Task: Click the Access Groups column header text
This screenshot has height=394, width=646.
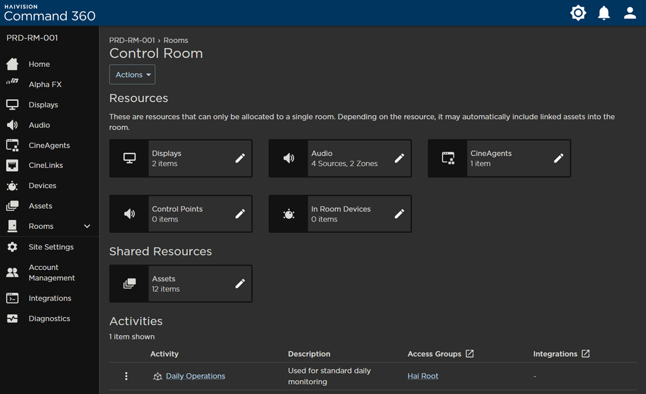Action: pos(434,354)
